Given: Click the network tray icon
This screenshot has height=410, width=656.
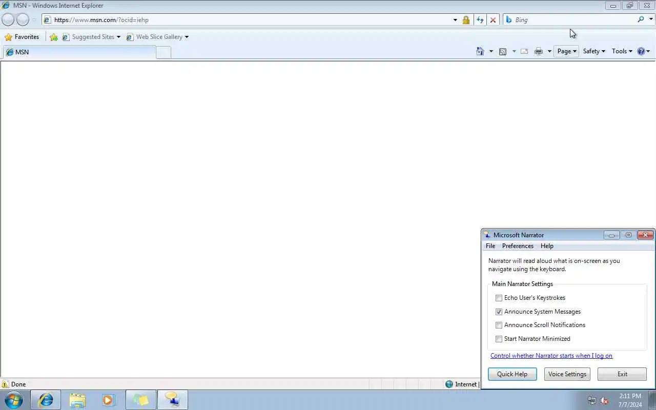Looking at the screenshot, I should (x=592, y=401).
